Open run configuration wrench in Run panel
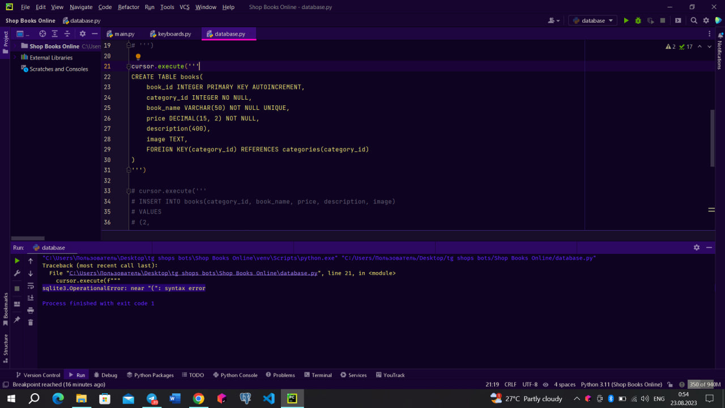This screenshot has height=408, width=725. (17, 274)
